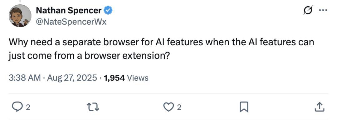The height and width of the screenshot is (120, 337).
Task: Open the three-dot more options menu
Action: point(323,10)
